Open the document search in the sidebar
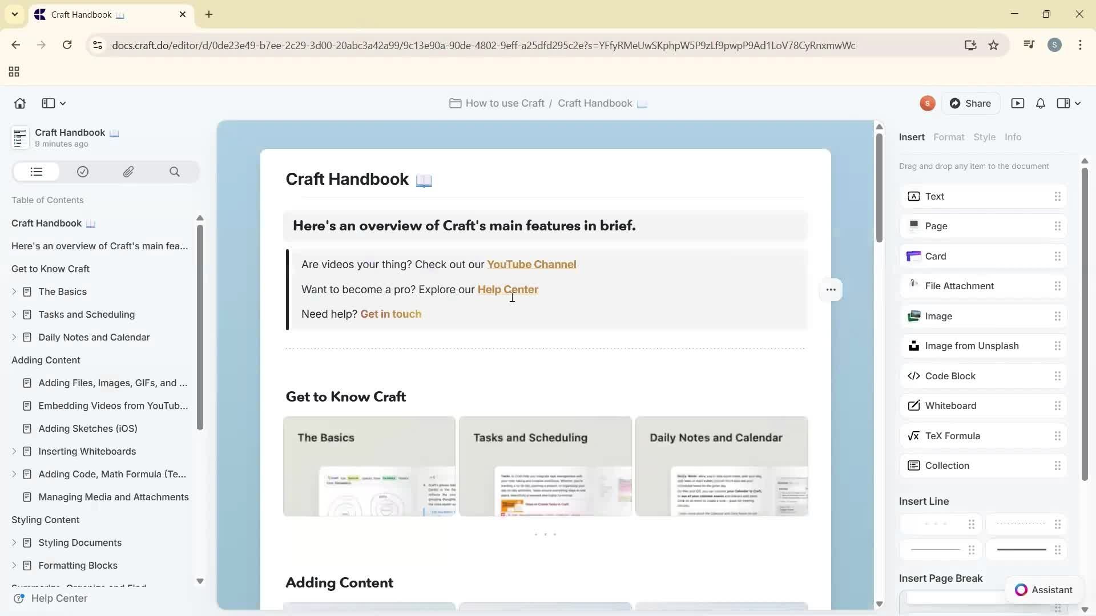Screen dimensions: 1096x616 (x=175, y=172)
